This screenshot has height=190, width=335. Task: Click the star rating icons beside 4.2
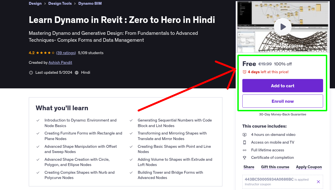click(45, 53)
